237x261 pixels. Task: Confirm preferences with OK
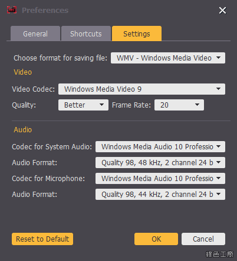coord(156,239)
